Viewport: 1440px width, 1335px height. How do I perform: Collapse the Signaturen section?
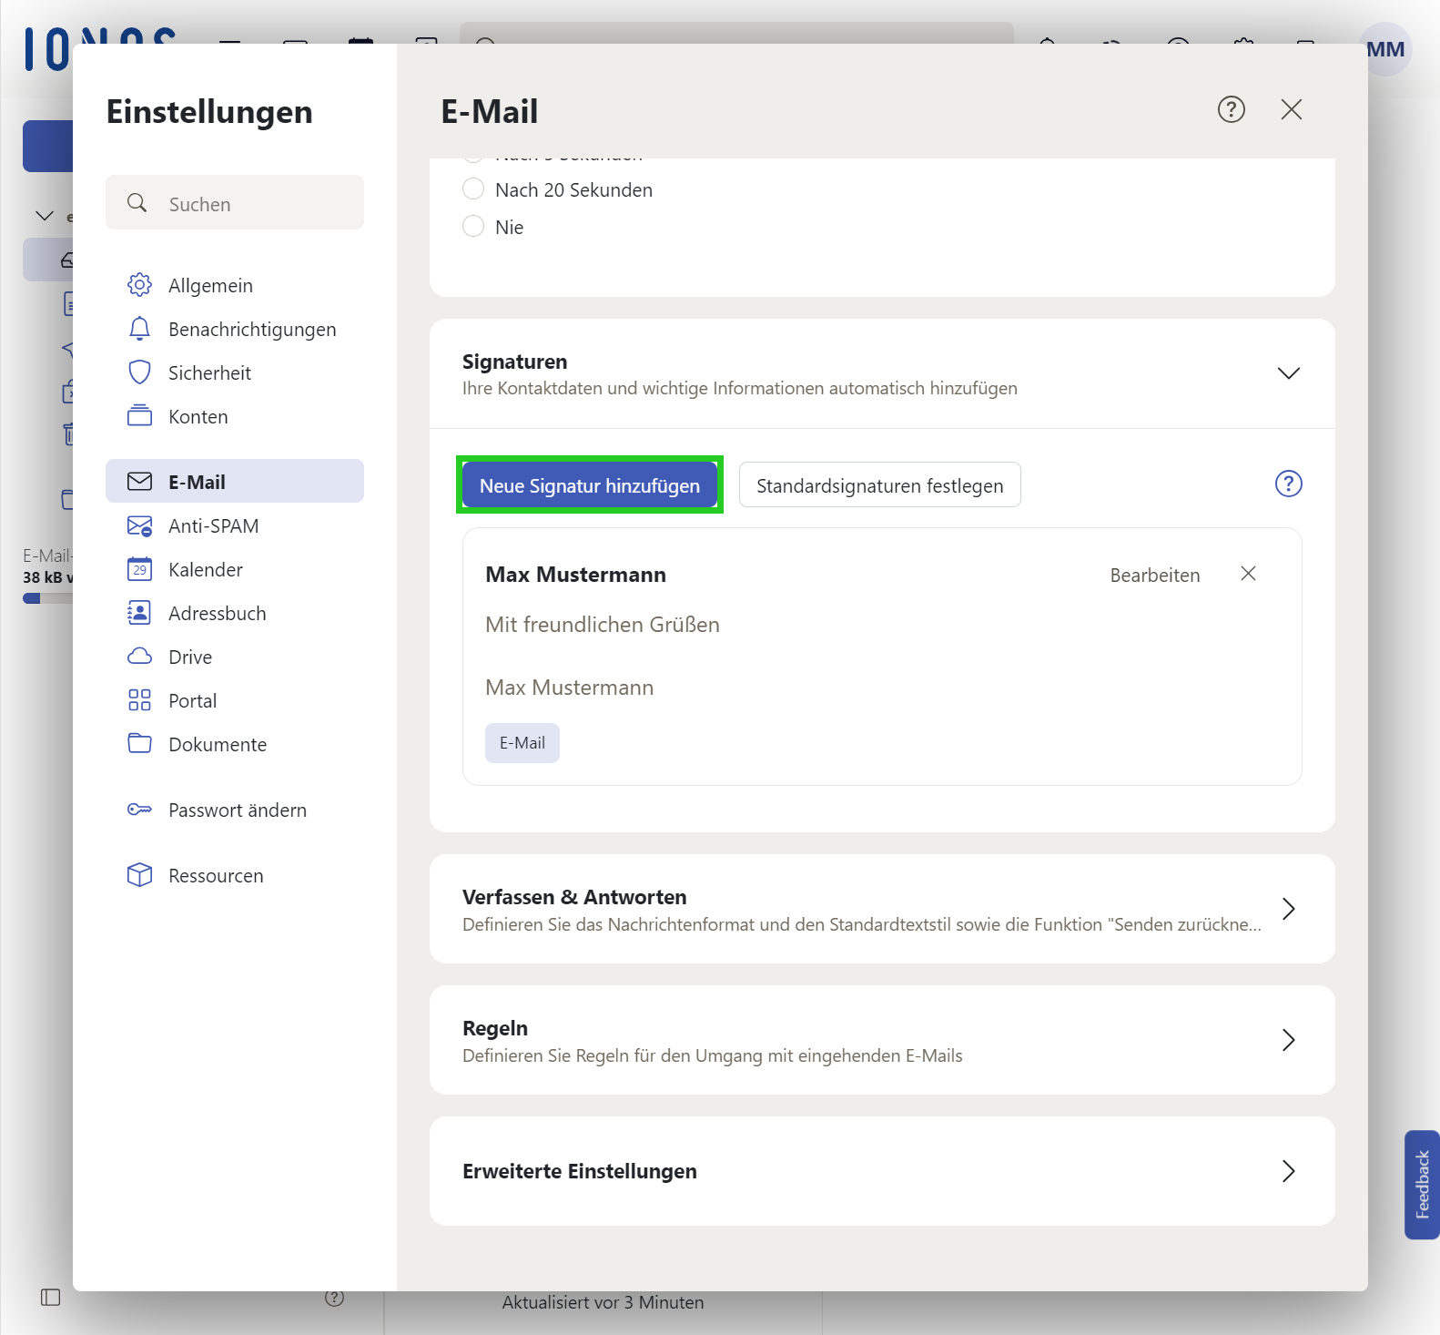(1288, 373)
